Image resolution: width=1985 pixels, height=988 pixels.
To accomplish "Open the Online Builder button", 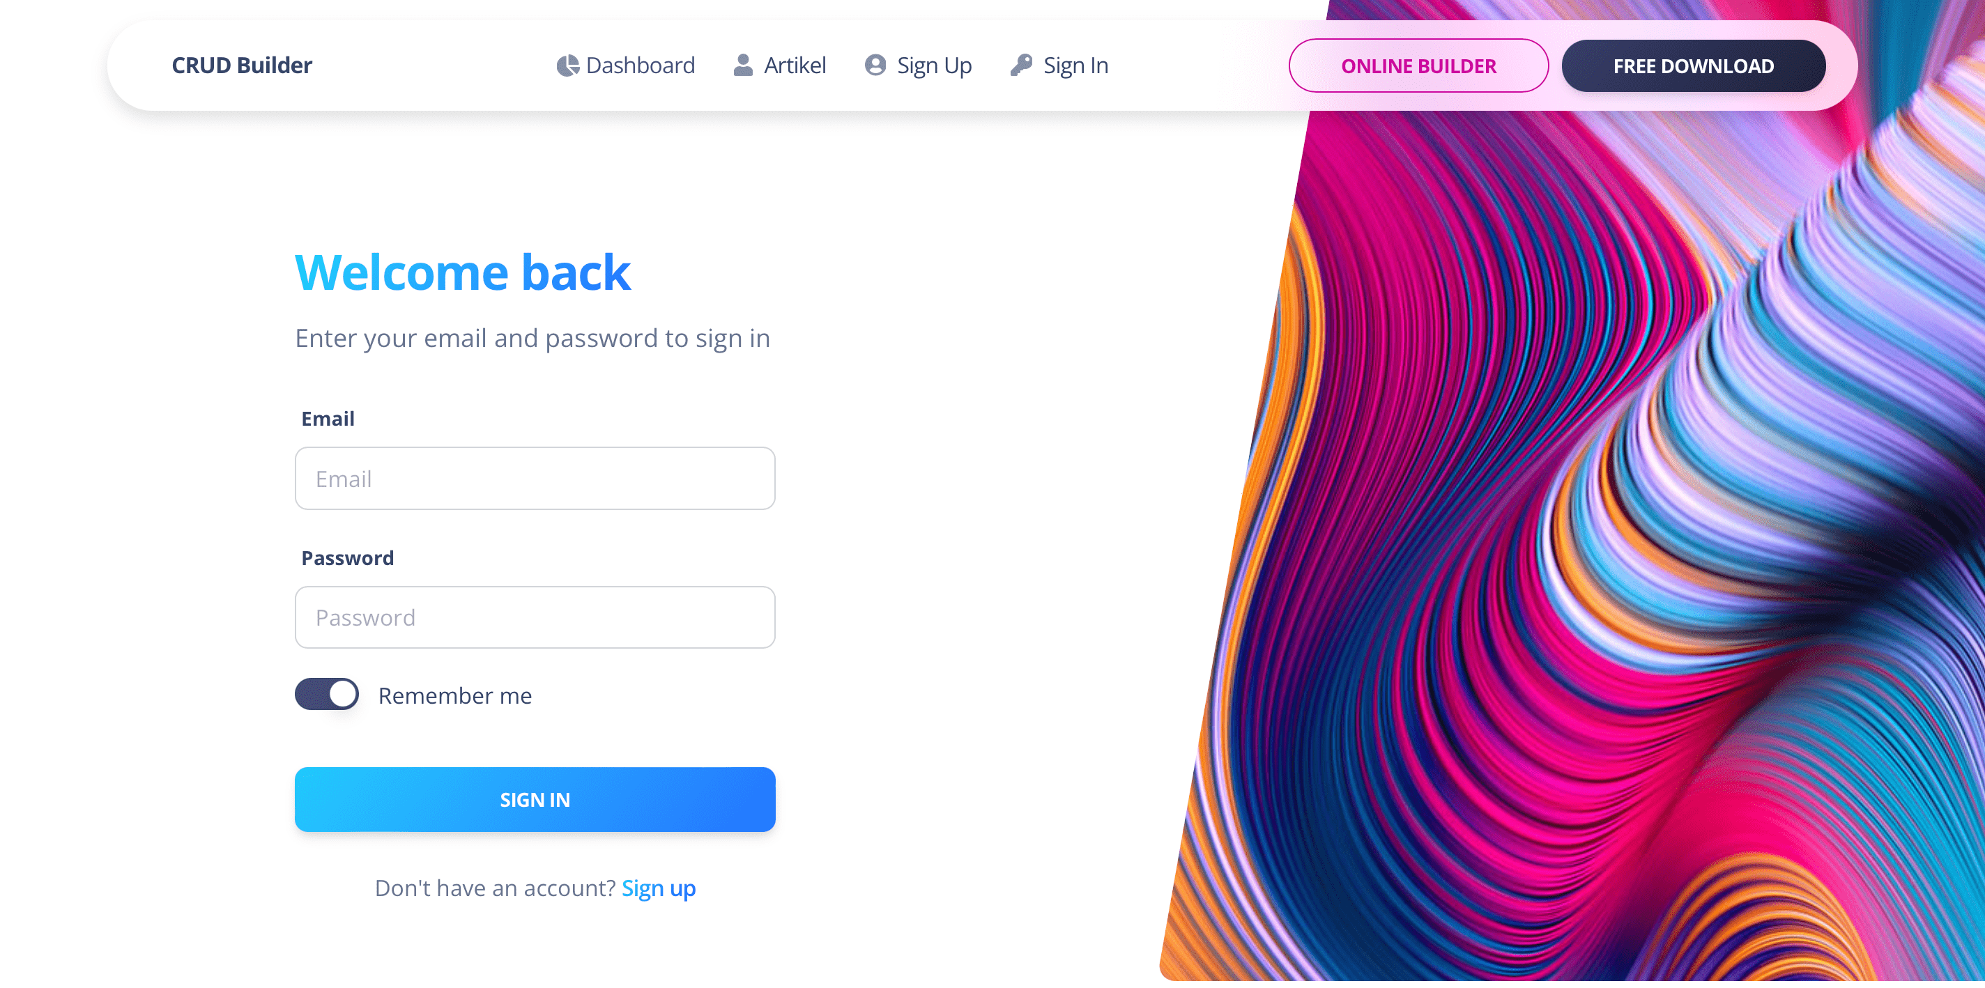I will 1418,66.
